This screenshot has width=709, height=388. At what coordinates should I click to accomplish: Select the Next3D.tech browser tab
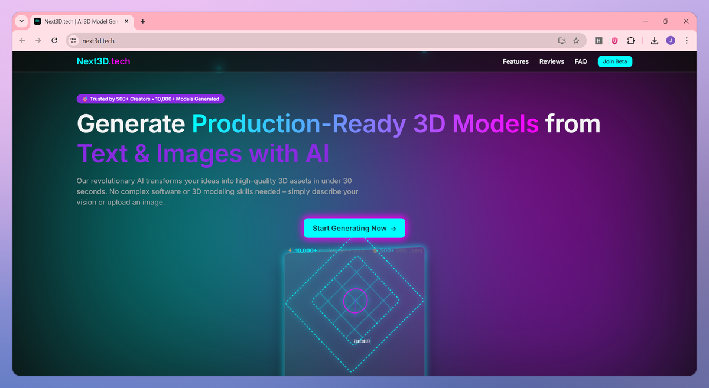tap(82, 21)
